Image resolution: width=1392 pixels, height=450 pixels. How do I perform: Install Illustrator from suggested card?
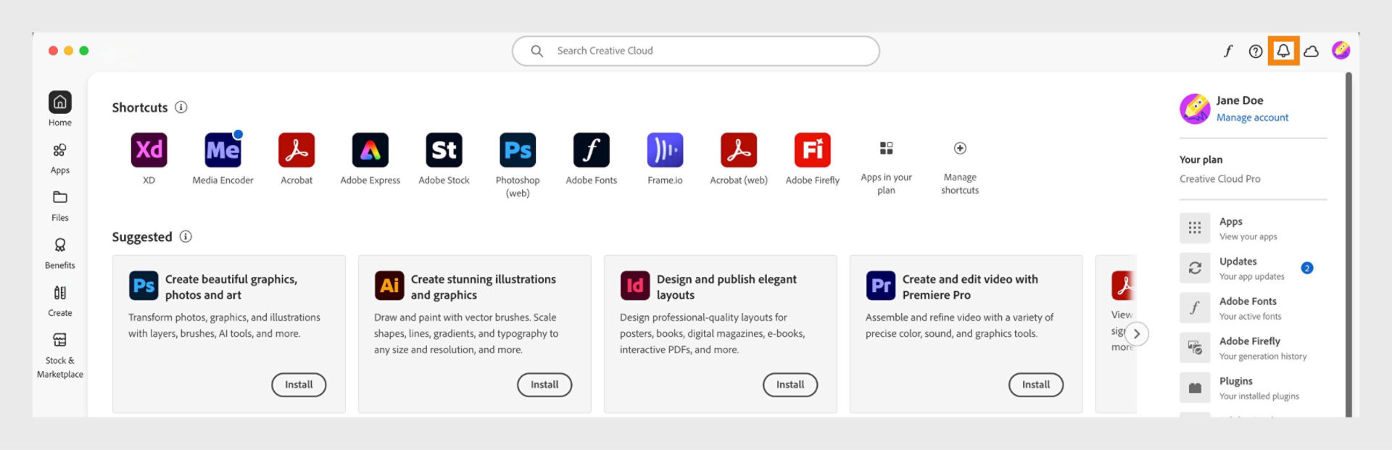point(544,385)
